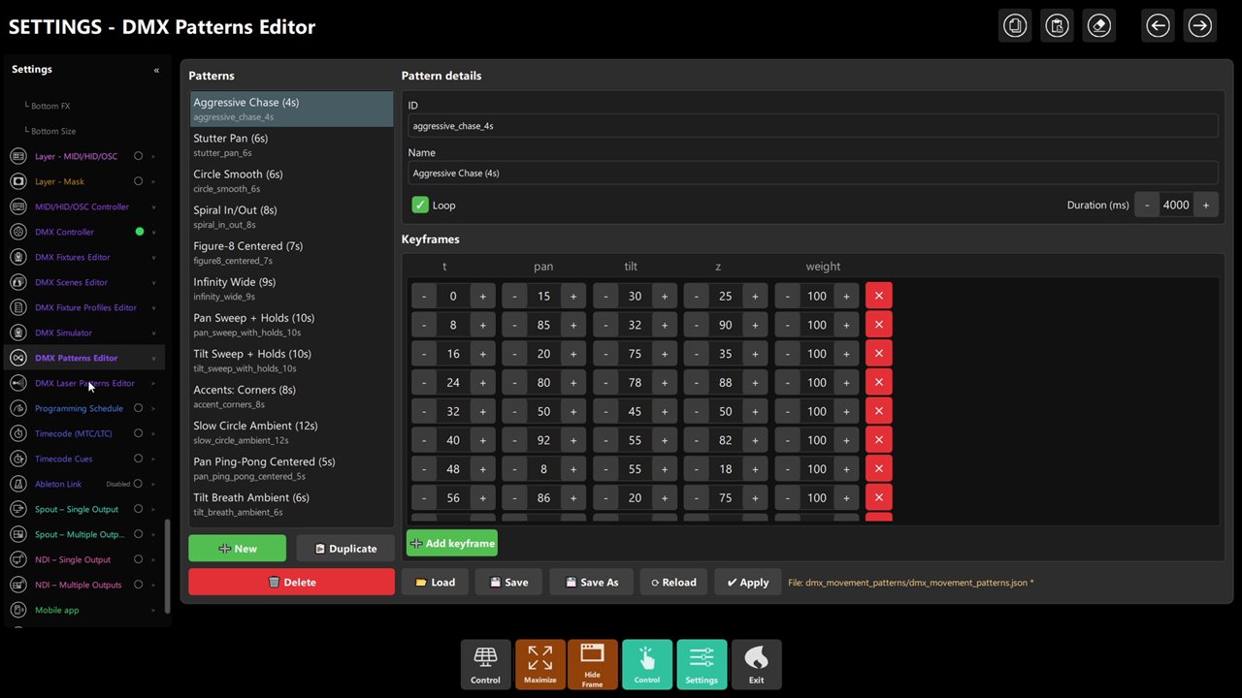The height and width of the screenshot is (698, 1242).
Task: Delete the keyframe row with t value 24
Action: tap(878, 382)
